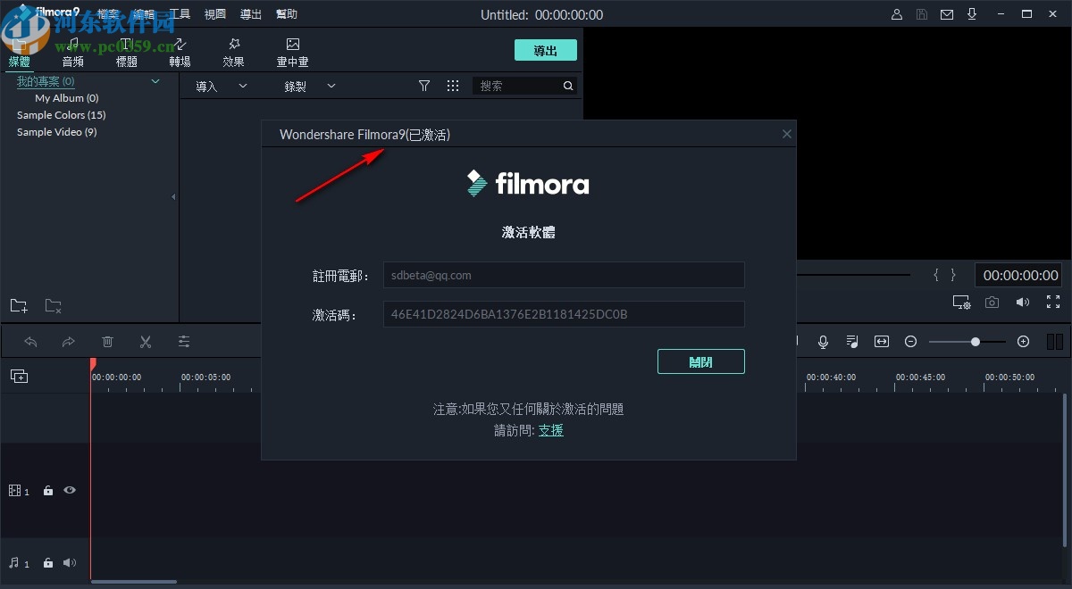This screenshot has width=1072, height=589.
Task: Open the 工具 menu
Action: 180,14
